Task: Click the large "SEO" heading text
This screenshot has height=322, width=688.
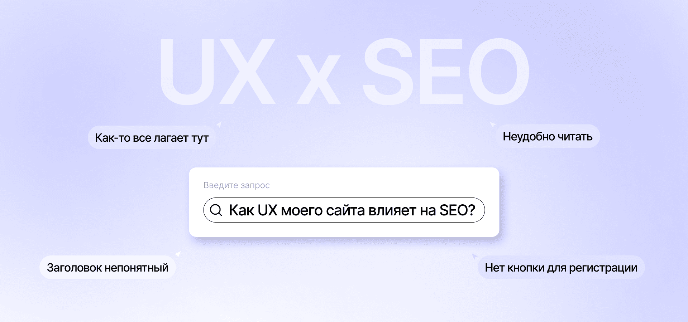Action: 446,72
